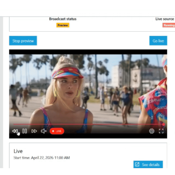Viewport: 175px width, 175px height.
Task: Jump to live with the red LIVE badge
Action: click(57, 131)
